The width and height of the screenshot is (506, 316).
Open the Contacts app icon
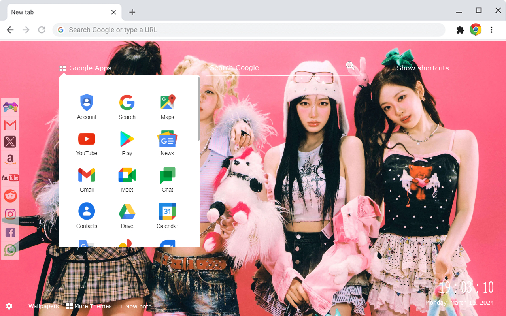click(87, 212)
